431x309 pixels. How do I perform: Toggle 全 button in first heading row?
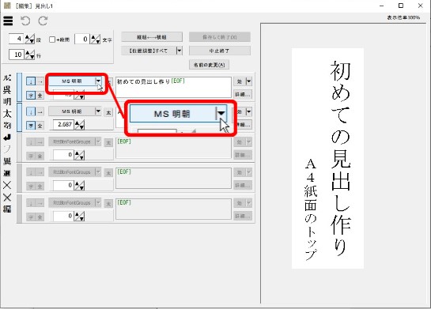tap(40, 96)
